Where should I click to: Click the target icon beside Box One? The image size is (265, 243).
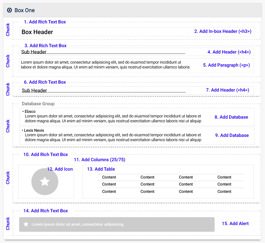coord(9,10)
